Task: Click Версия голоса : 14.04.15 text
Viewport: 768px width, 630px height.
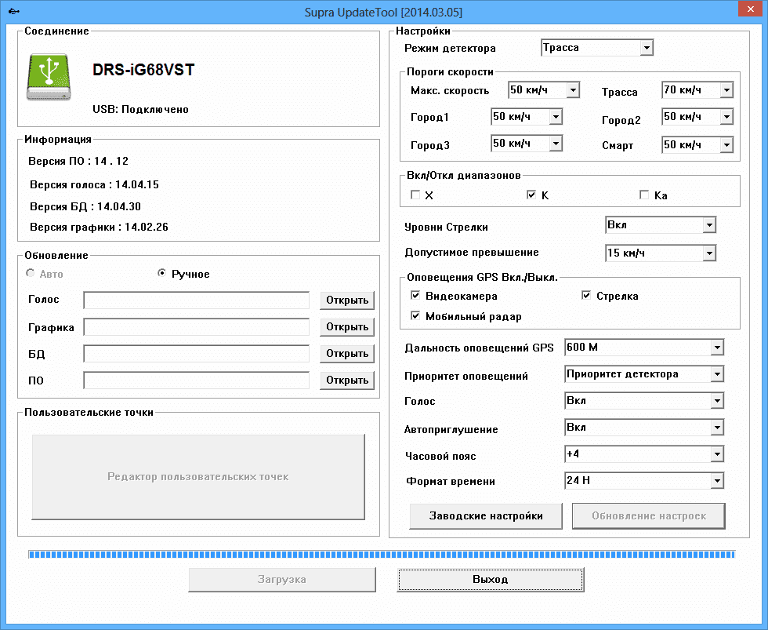Action: click(x=95, y=185)
